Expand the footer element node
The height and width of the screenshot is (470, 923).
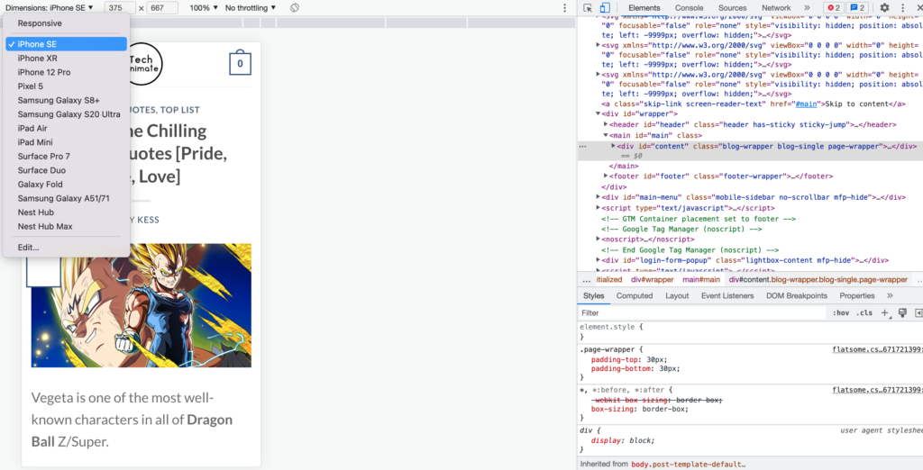tap(607, 176)
